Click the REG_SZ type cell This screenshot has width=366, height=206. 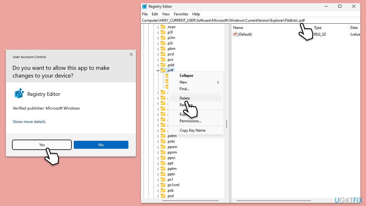(x=320, y=34)
